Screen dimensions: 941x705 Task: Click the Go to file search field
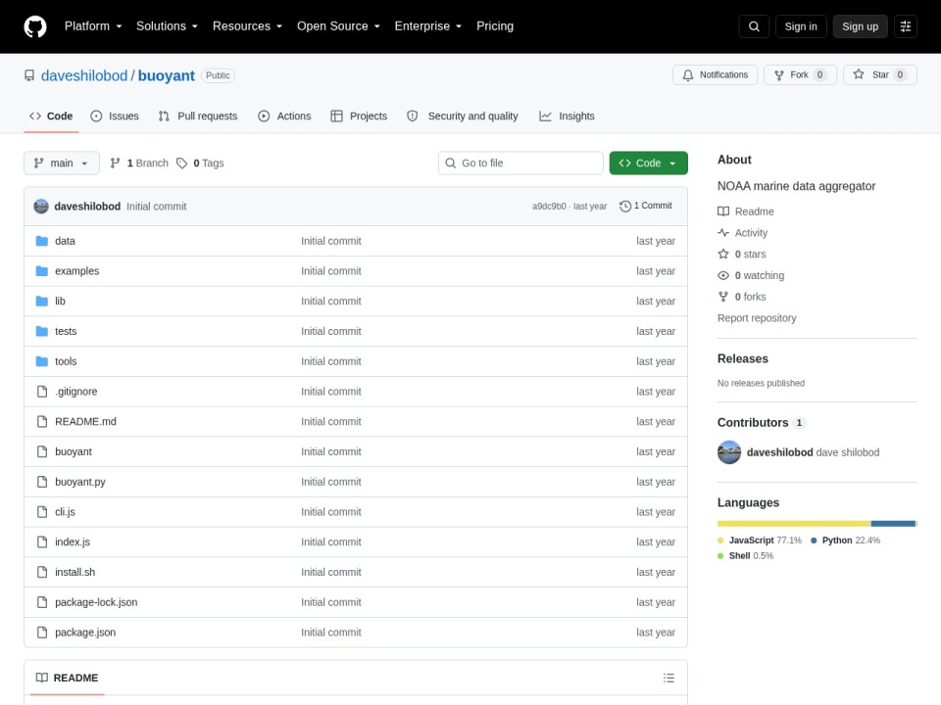pos(520,164)
